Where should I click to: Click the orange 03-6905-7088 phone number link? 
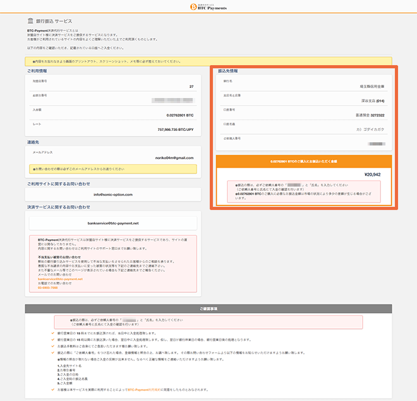[48, 288]
